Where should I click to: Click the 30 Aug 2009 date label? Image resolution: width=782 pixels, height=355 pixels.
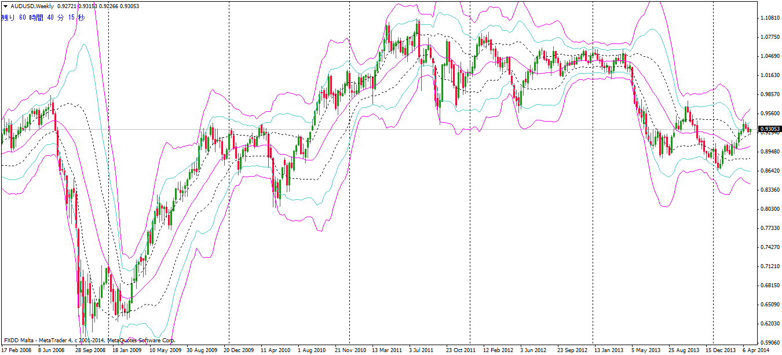202,350
